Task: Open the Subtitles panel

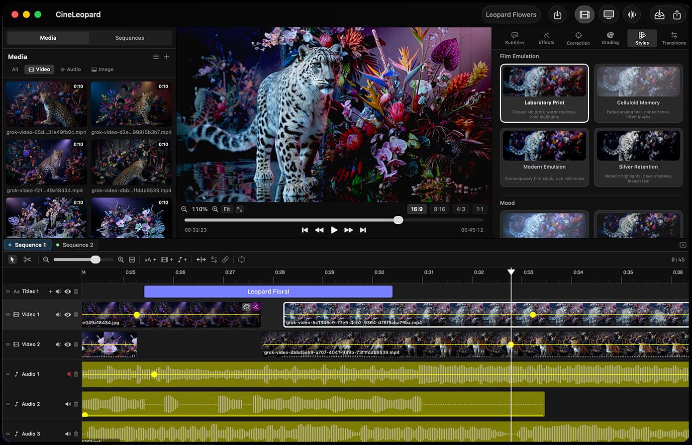Action: [x=514, y=38]
